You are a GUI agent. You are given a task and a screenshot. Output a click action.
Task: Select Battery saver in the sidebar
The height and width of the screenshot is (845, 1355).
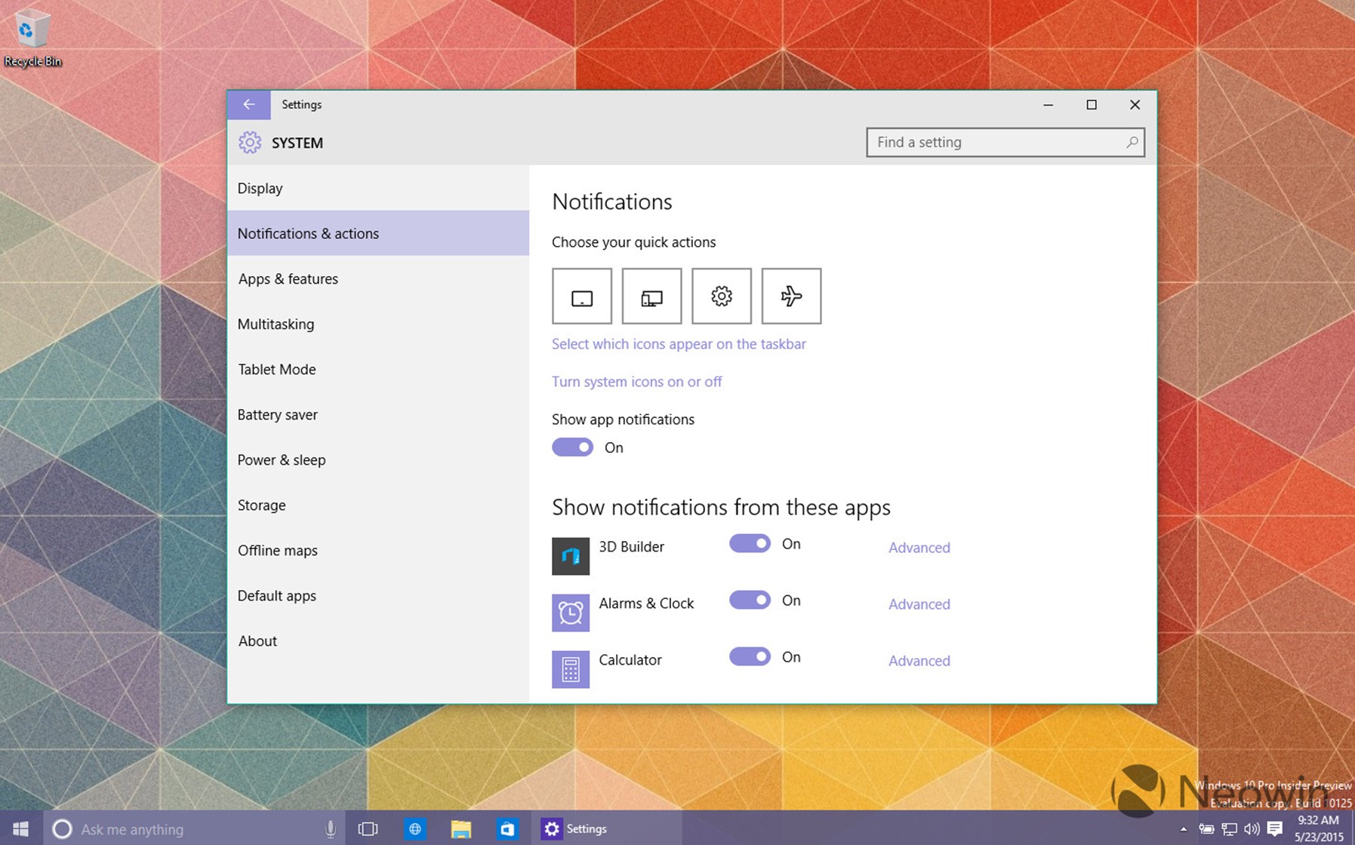(277, 415)
